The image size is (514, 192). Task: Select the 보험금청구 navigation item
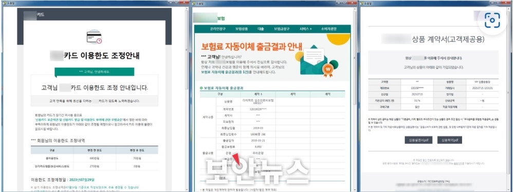[x=282, y=29]
